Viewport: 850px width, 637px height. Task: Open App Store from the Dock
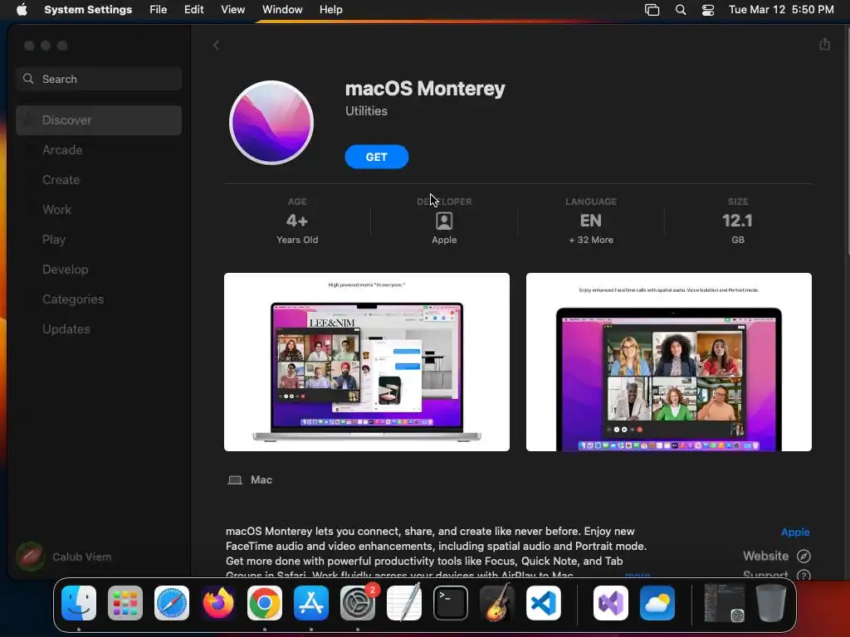tap(311, 603)
